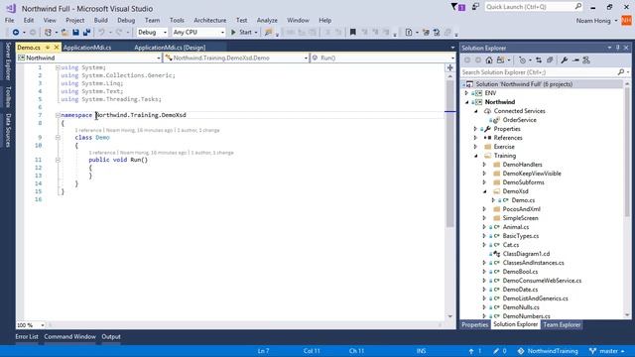Viewport: 635px width, 357px height.
Task: Click the search magnifier in Solution Explorer
Action: pyautogui.click(x=621, y=72)
